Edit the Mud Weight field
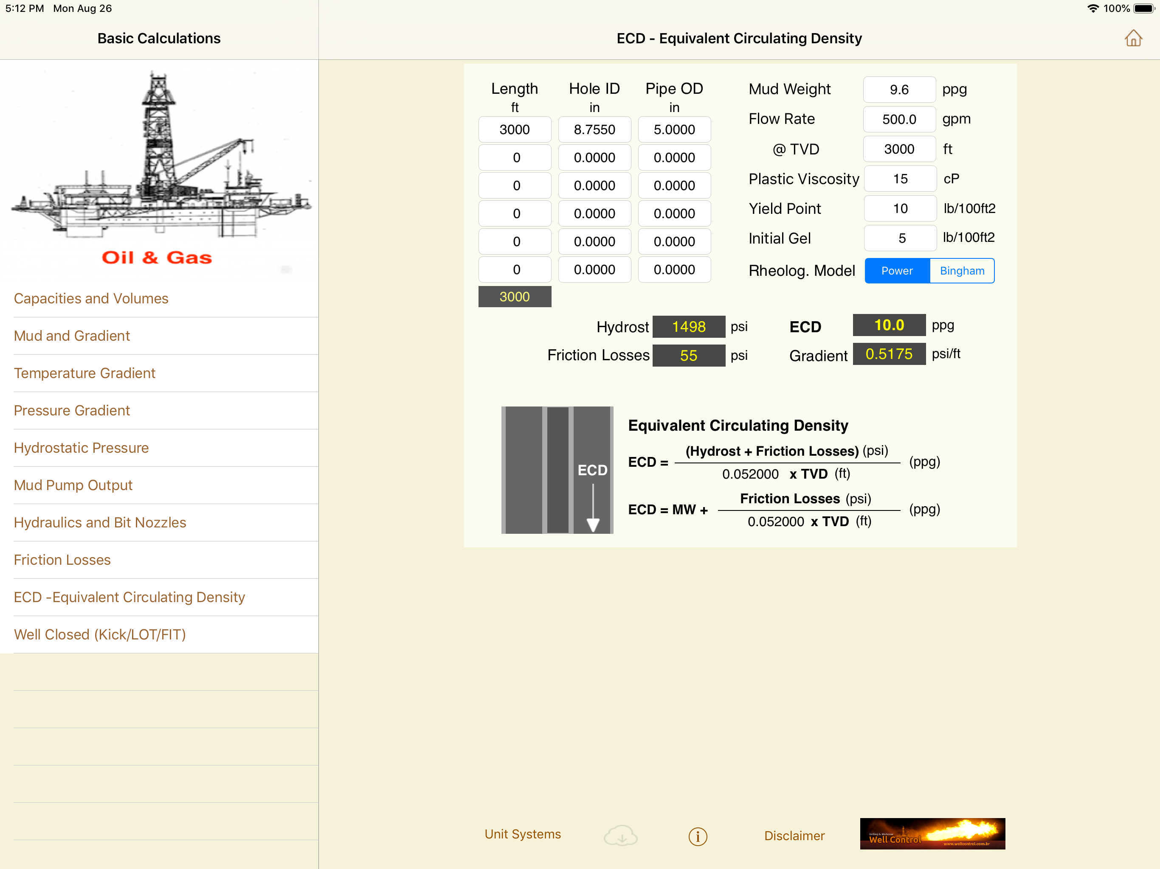The height and width of the screenshot is (869, 1160). pyautogui.click(x=899, y=90)
